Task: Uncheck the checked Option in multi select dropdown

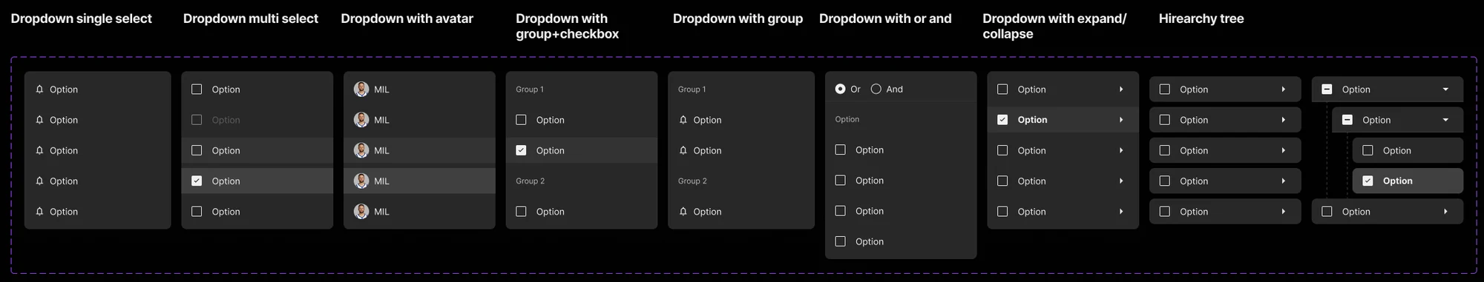Action: 197,181
